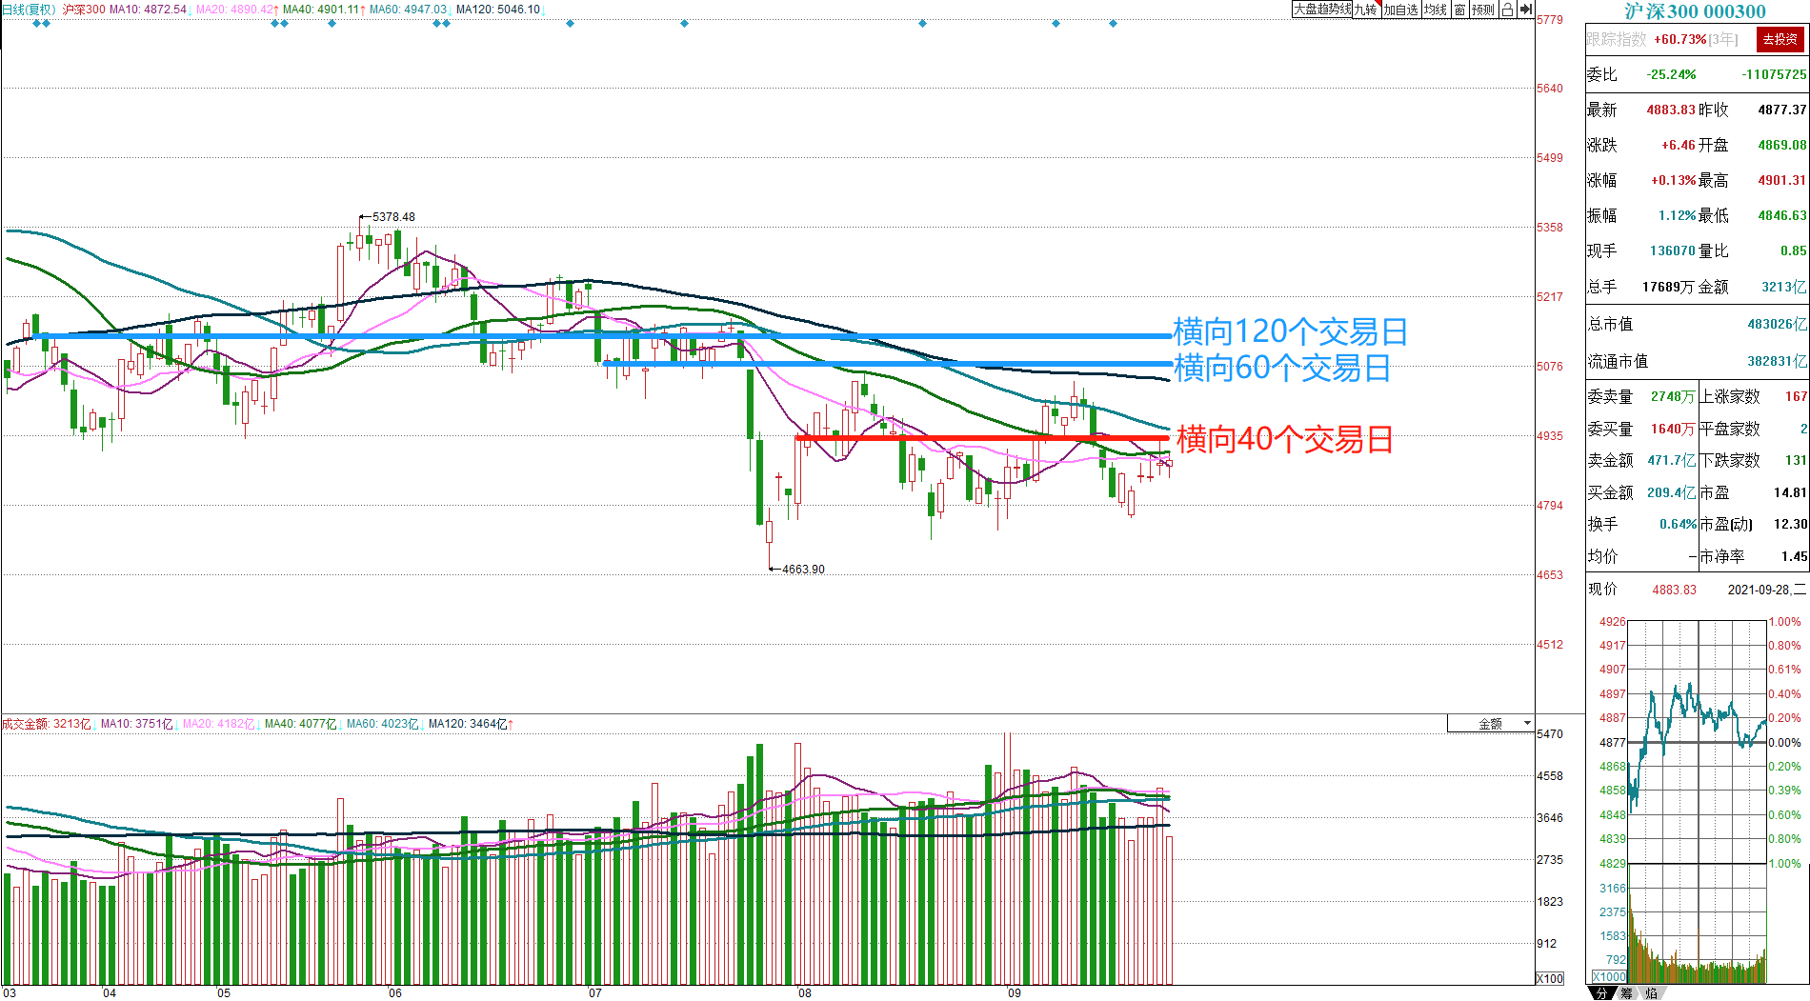Open the 窗 window toolbar button

[1459, 10]
